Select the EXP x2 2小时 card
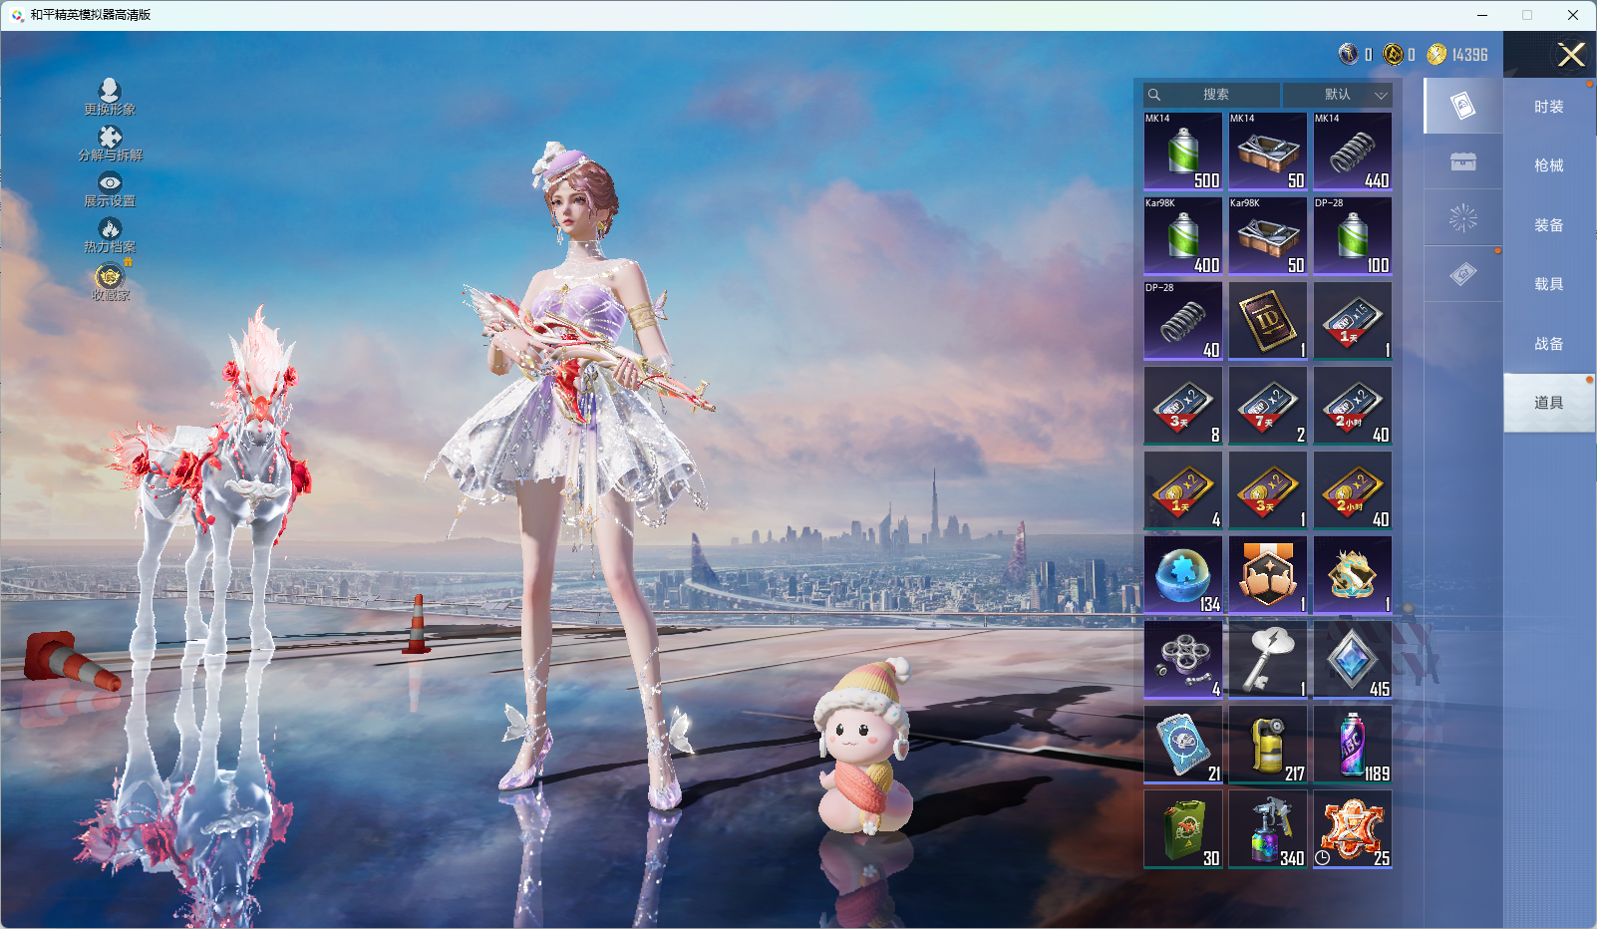This screenshot has width=1597, height=929. [1353, 406]
